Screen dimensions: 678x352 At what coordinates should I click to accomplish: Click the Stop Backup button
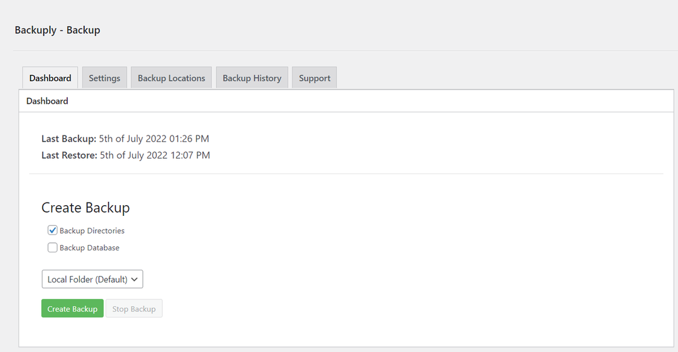click(134, 309)
